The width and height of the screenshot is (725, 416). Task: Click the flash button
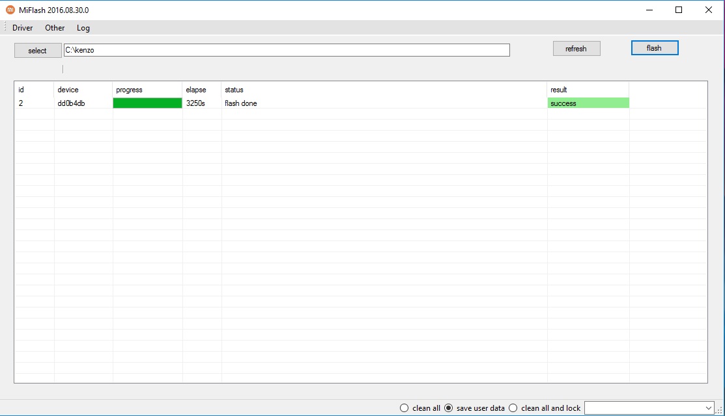tap(655, 48)
